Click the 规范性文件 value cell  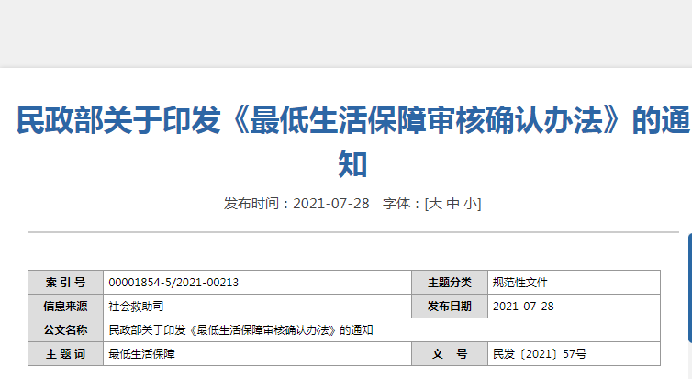pyautogui.click(x=574, y=283)
